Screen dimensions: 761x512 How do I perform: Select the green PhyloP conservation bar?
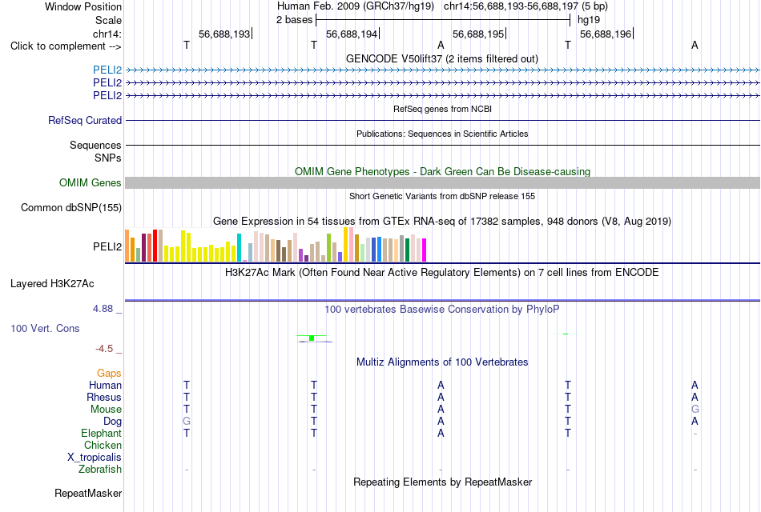tap(312, 338)
